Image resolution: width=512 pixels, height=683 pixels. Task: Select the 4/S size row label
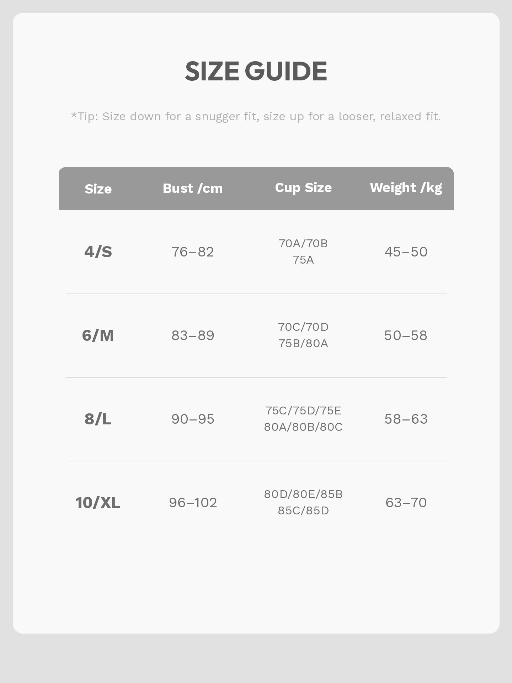coord(98,252)
